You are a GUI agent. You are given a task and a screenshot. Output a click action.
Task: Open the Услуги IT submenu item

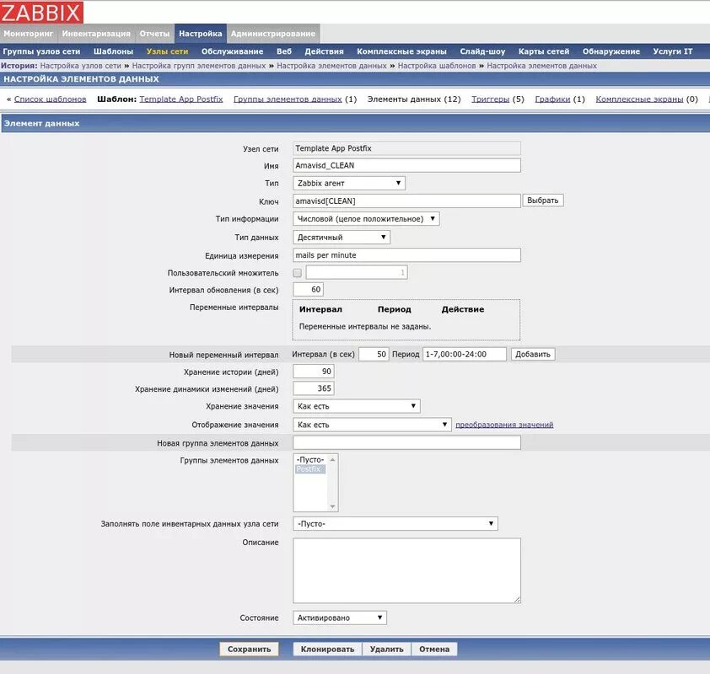pos(673,51)
